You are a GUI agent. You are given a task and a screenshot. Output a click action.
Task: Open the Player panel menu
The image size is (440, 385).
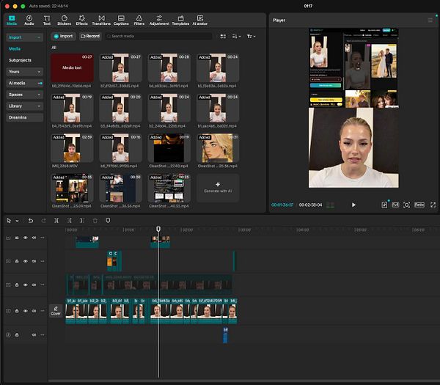click(x=430, y=21)
